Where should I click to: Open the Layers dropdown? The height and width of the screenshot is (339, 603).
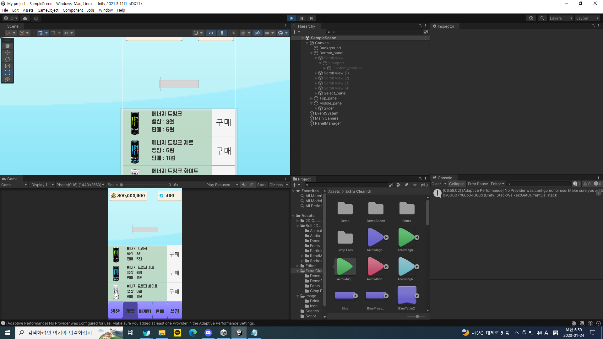561,18
